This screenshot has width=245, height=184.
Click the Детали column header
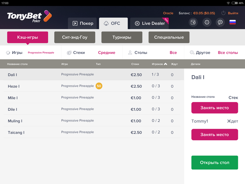[x=195, y=64]
